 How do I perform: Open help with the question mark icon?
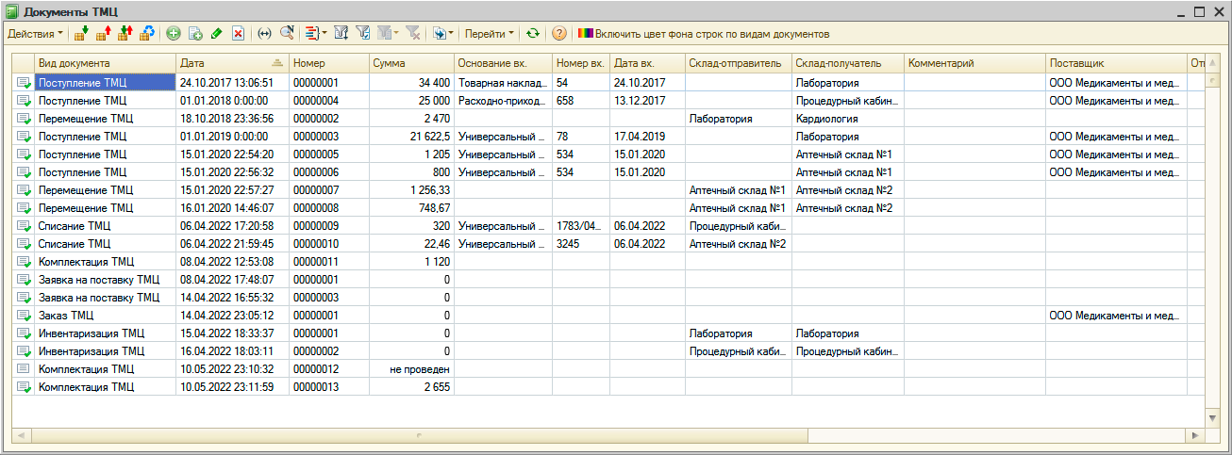tap(559, 34)
